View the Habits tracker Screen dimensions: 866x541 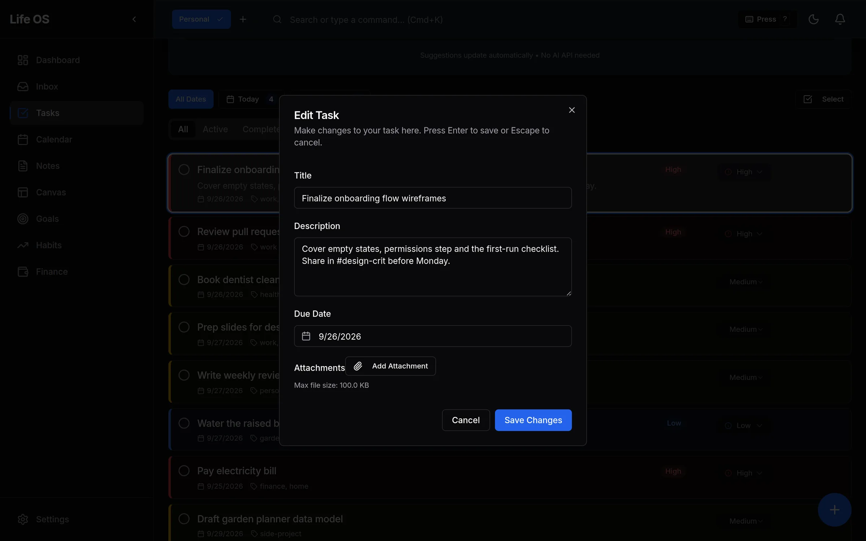pos(76,245)
